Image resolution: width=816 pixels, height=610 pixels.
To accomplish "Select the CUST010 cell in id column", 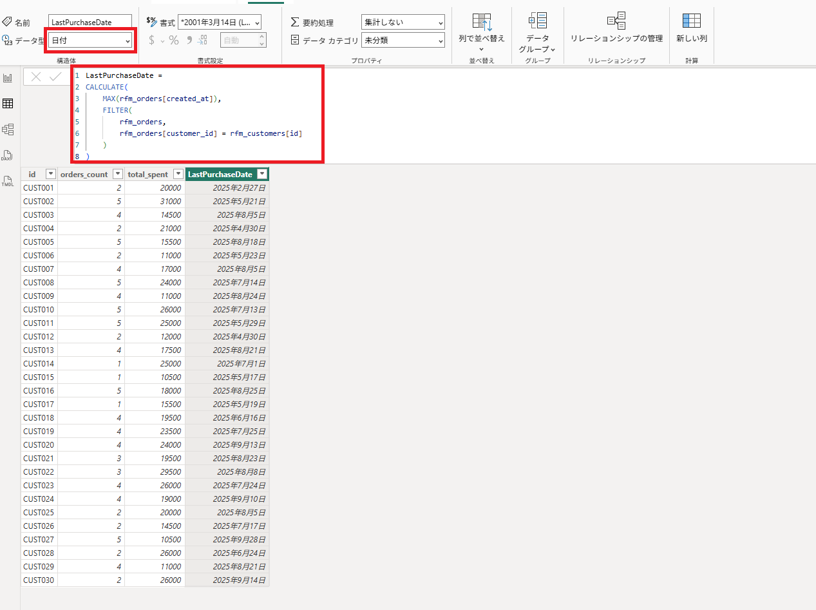I will 39,309.
